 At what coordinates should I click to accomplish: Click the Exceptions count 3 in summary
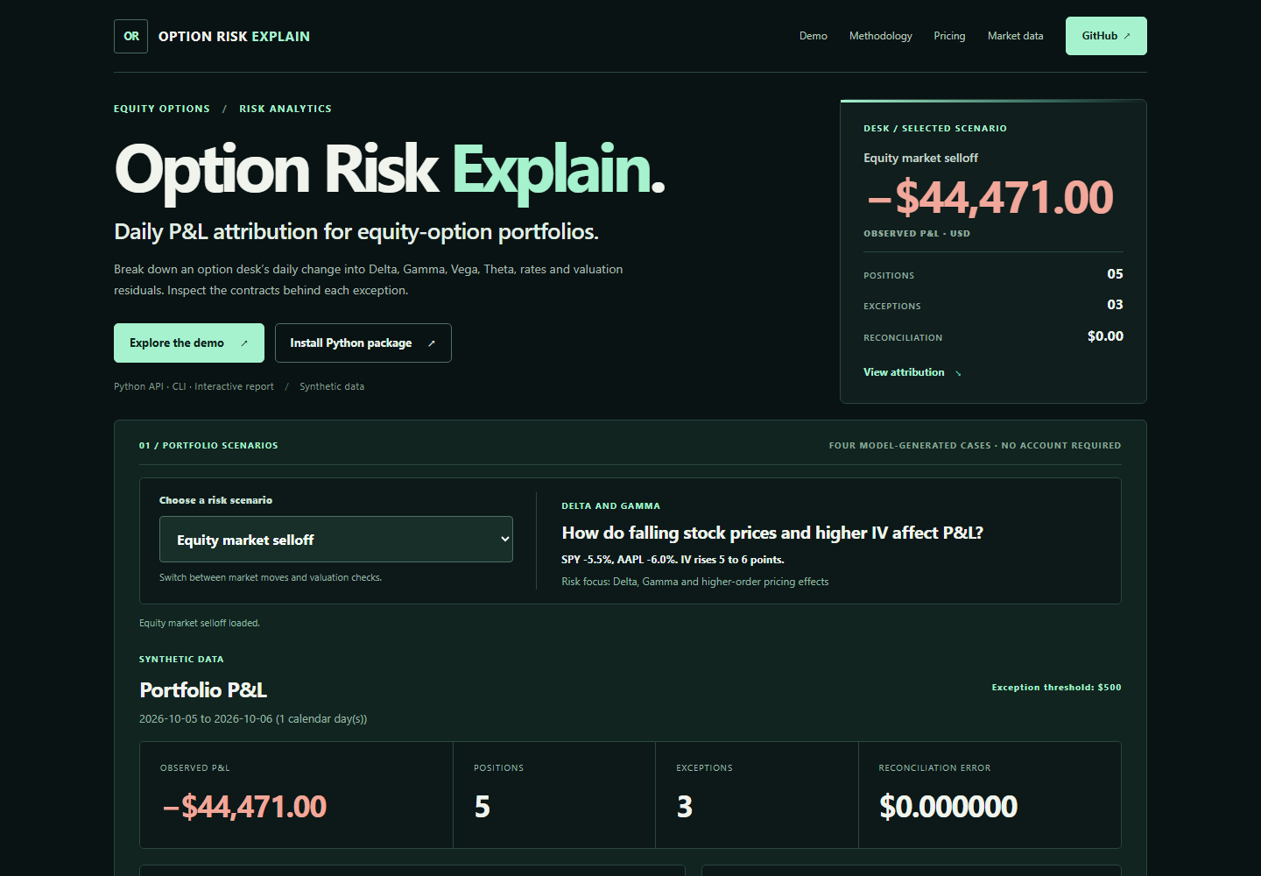click(x=685, y=807)
